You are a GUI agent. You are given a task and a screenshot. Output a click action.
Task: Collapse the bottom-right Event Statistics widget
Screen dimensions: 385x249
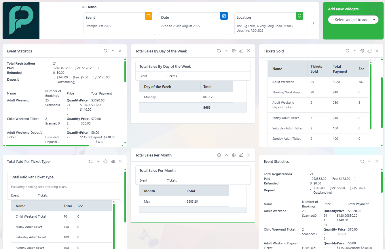click(x=369, y=161)
